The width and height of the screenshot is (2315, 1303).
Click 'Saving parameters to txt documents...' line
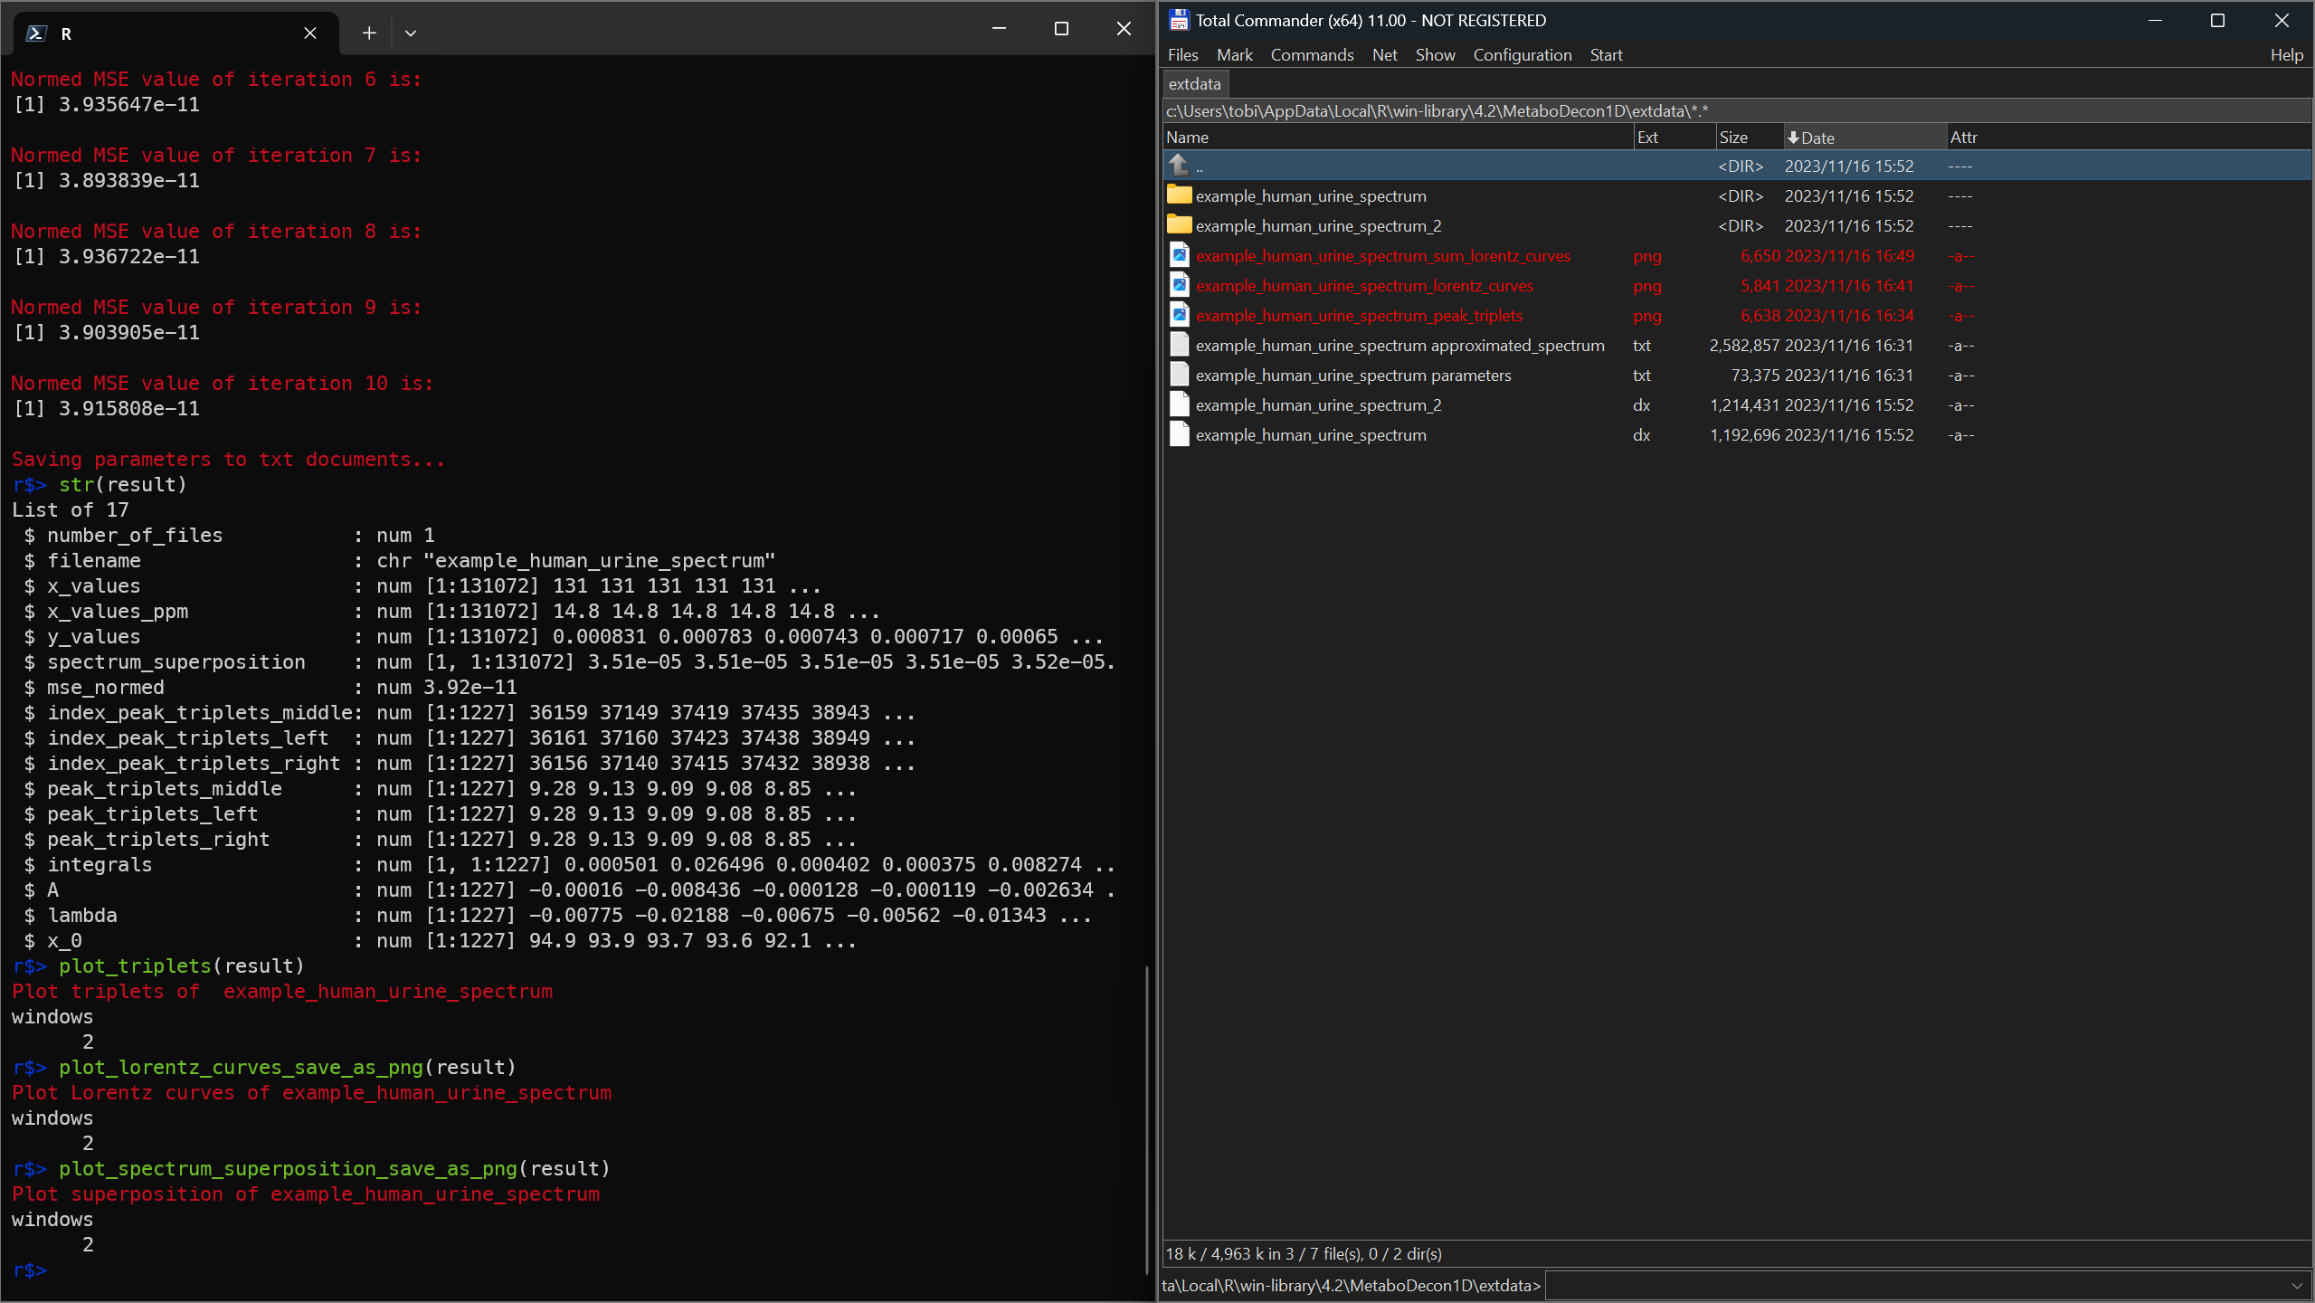pyautogui.click(x=229, y=460)
